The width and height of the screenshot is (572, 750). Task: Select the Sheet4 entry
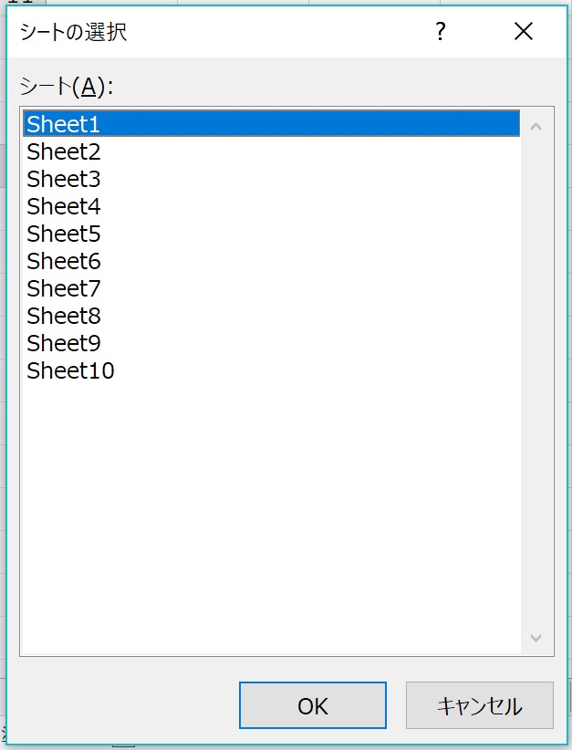(63, 206)
